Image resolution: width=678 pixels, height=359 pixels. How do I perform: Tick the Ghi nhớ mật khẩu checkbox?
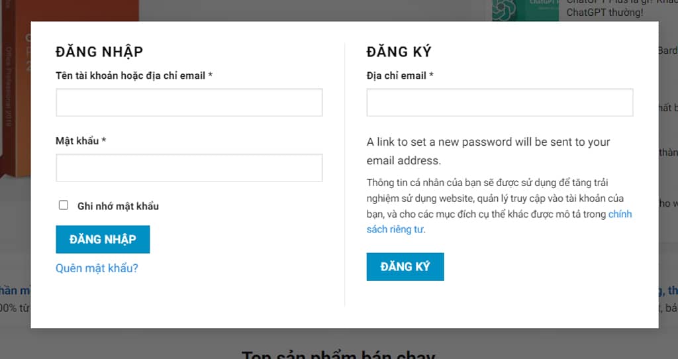(64, 205)
